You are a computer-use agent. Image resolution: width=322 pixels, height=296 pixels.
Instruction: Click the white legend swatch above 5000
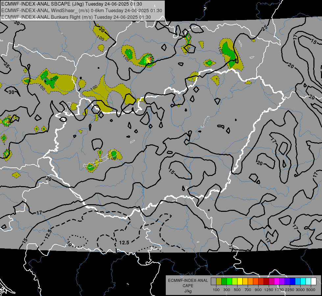click(313, 281)
